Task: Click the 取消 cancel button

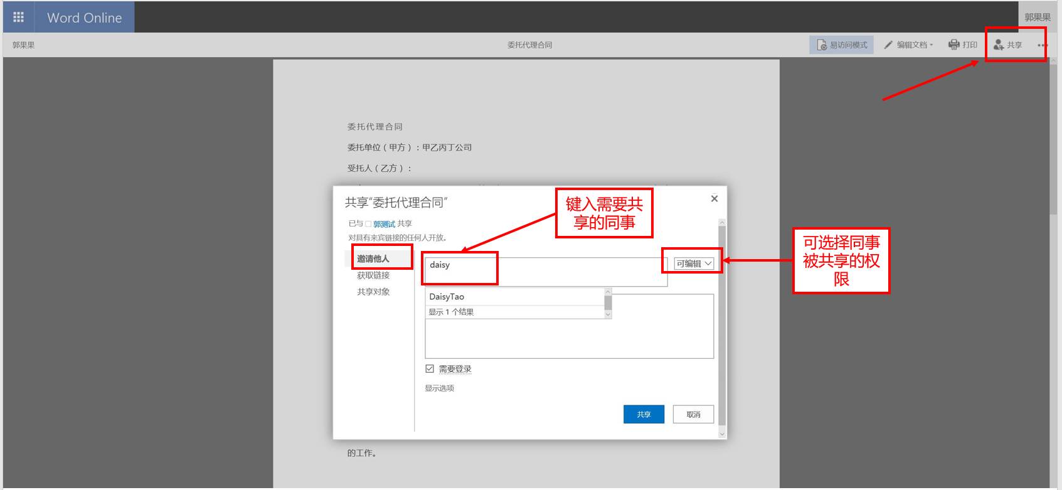Action: [693, 414]
